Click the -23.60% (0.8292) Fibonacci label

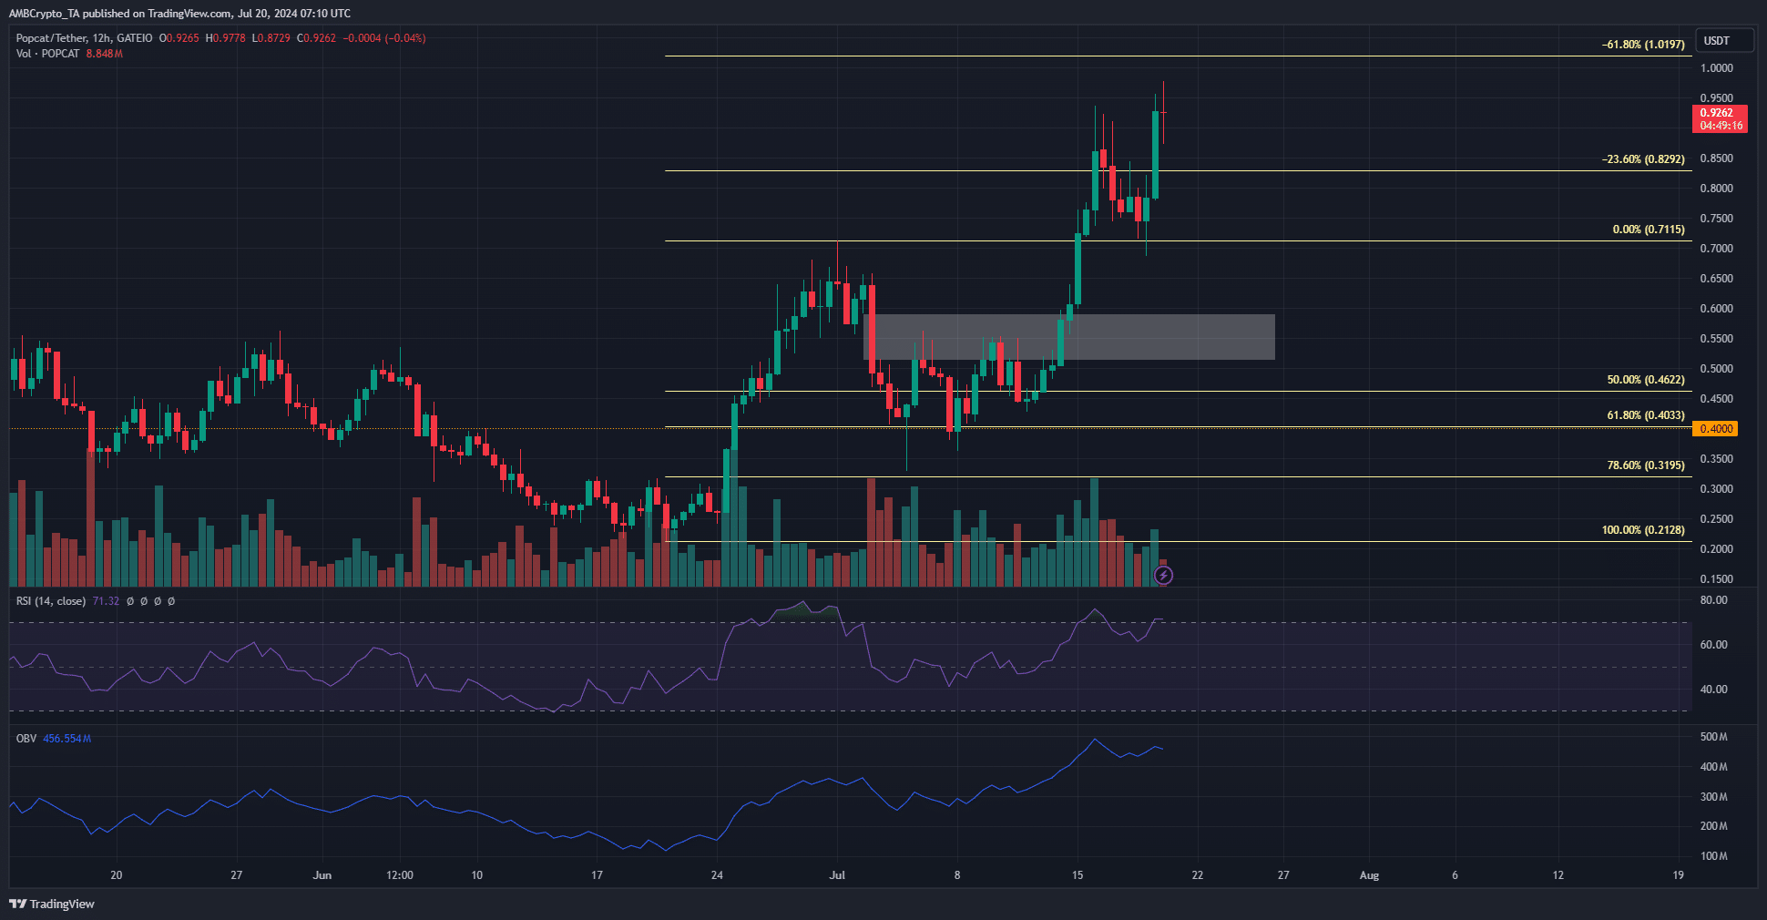coord(1643,159)
